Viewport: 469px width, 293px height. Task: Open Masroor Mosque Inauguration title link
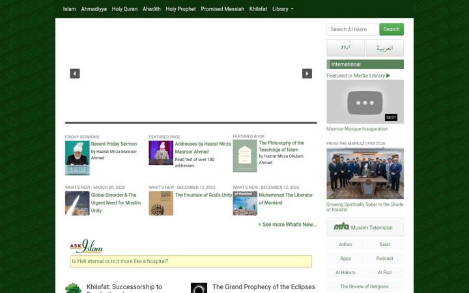click(x=357, y=129)
